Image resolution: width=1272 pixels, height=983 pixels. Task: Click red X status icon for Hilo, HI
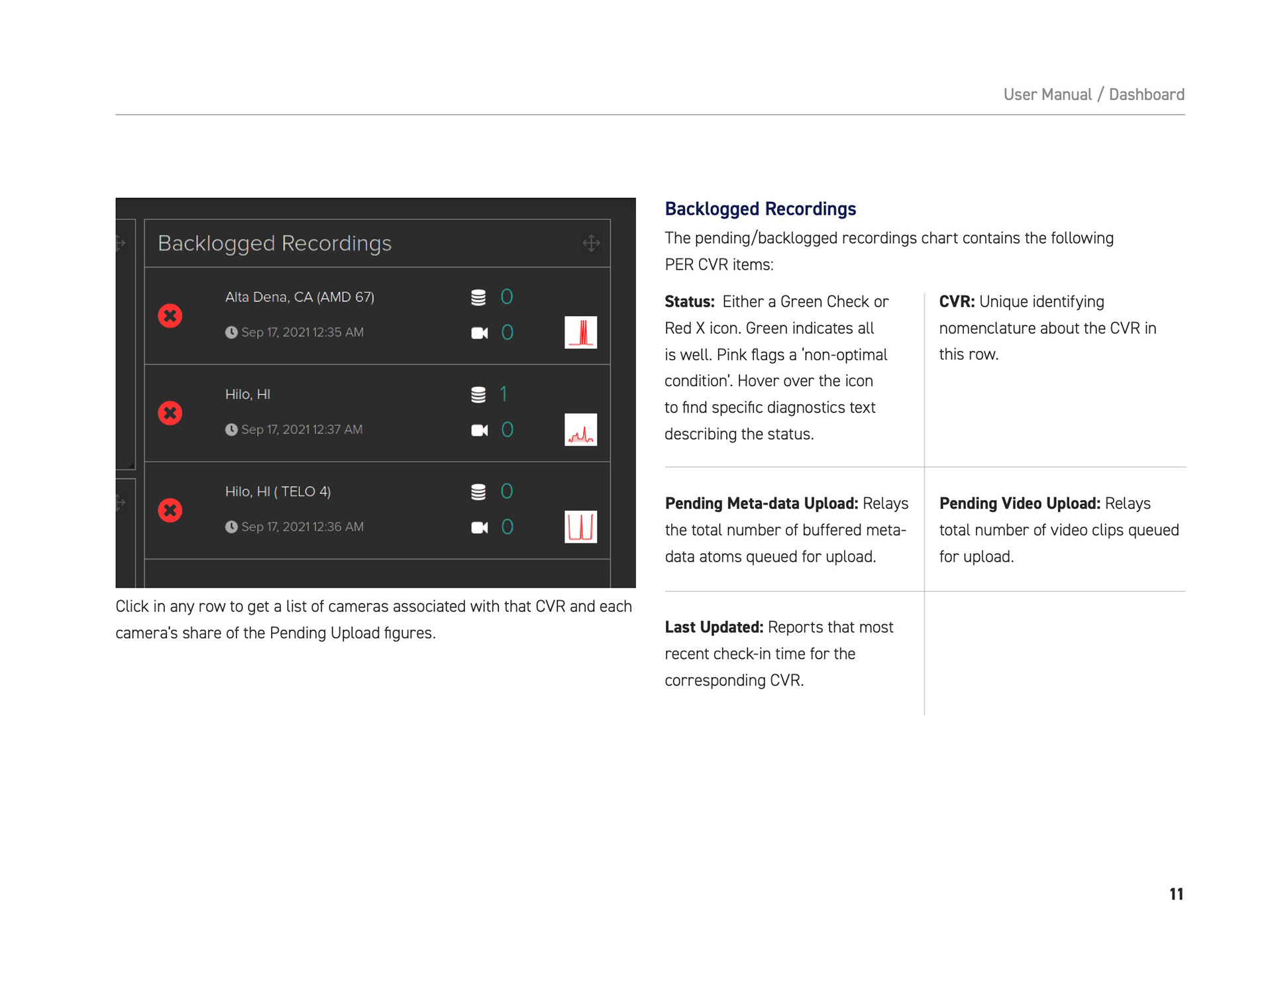(170, 413)
